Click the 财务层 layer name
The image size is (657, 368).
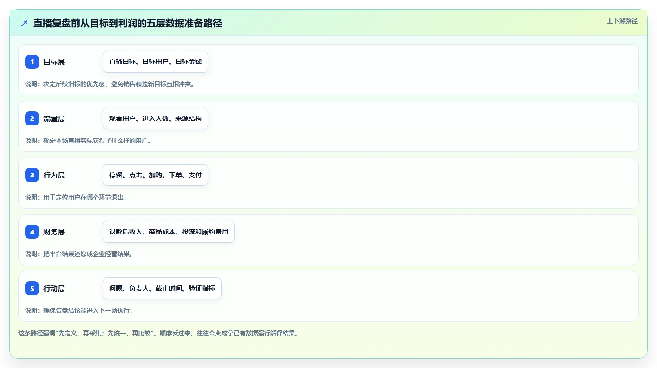(x=54, y=232)
